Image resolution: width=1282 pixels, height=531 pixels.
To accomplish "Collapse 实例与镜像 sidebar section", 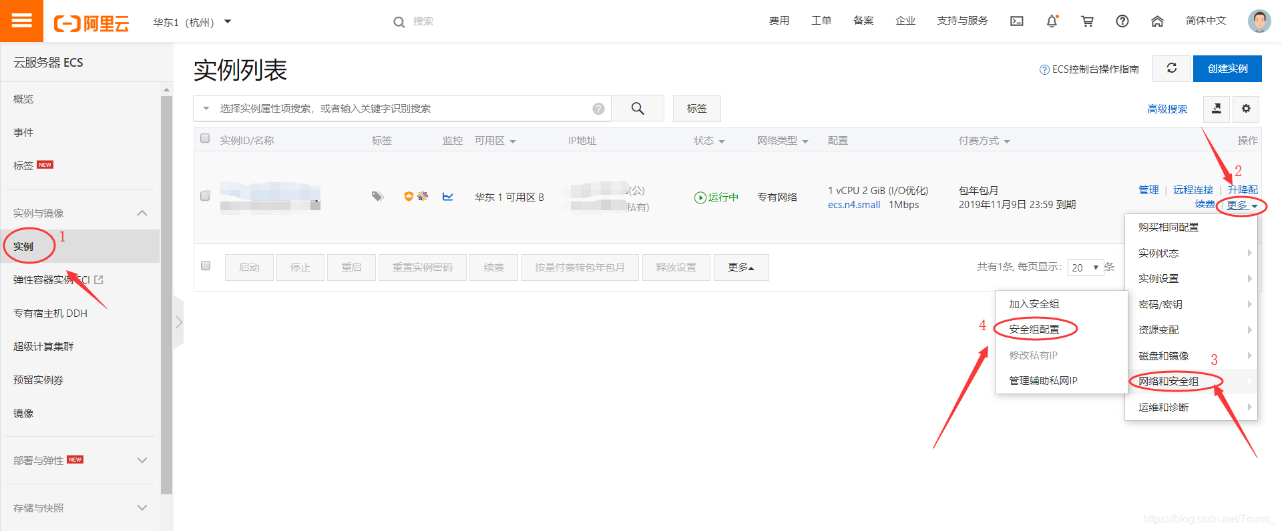I will pos(142,213).
